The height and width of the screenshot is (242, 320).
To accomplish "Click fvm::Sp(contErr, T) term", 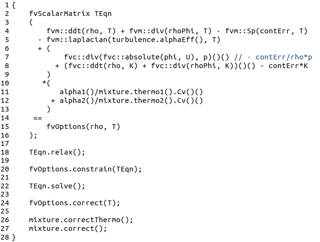I will pyautogui.click(x=266, y=31).
